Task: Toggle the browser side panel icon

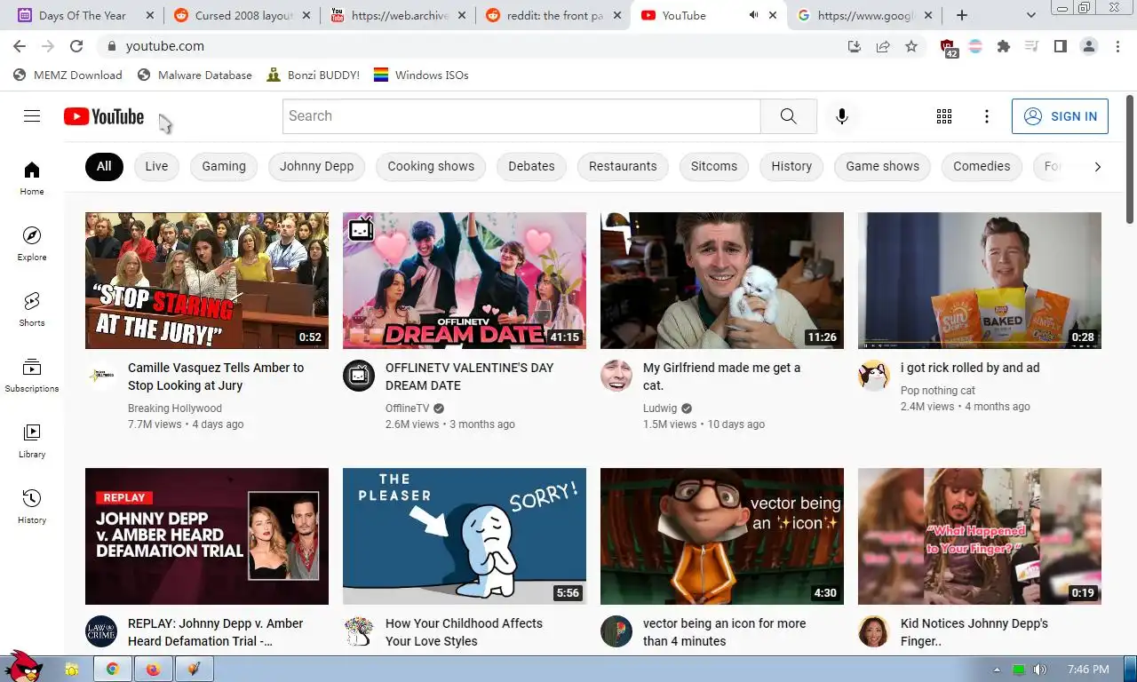Action: click(x=1061, y=46)
